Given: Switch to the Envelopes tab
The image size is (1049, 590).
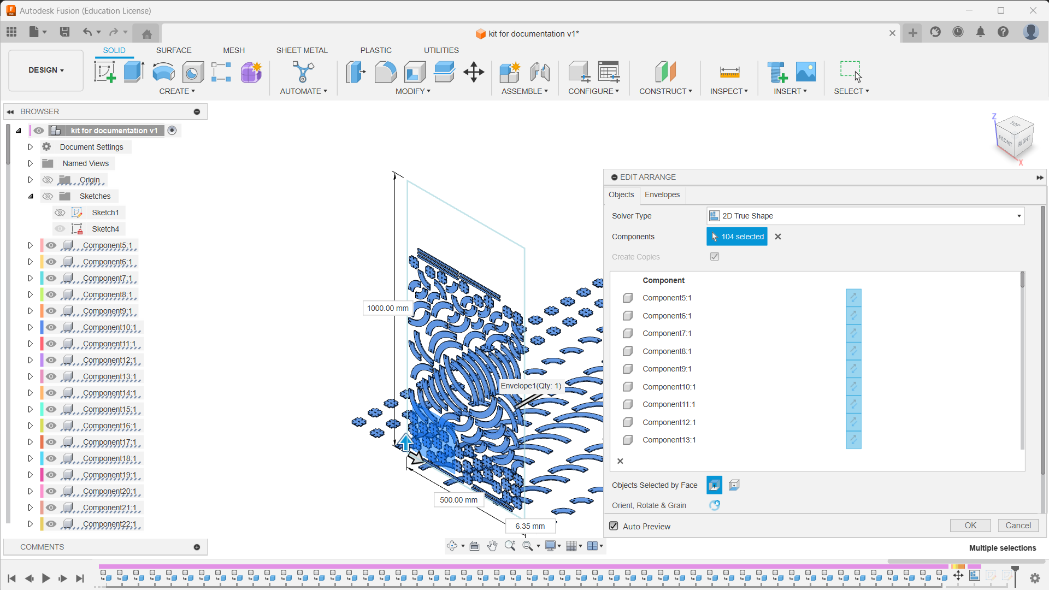Looking at the screenshot, I should point(662,194).
